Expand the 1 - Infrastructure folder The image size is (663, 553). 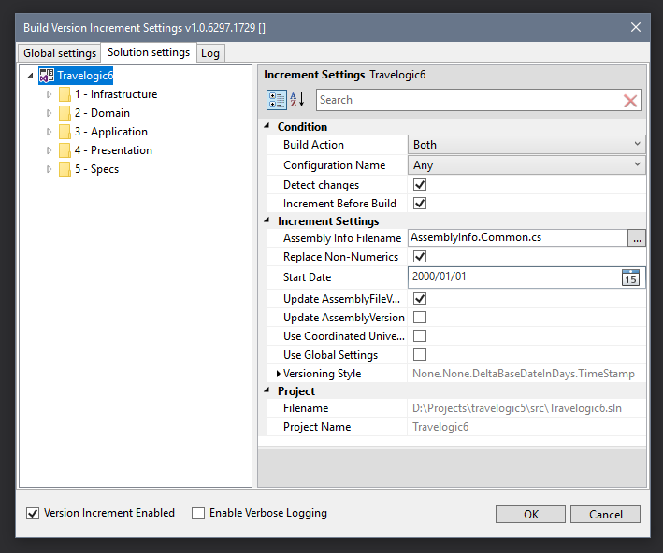(49, 94)
